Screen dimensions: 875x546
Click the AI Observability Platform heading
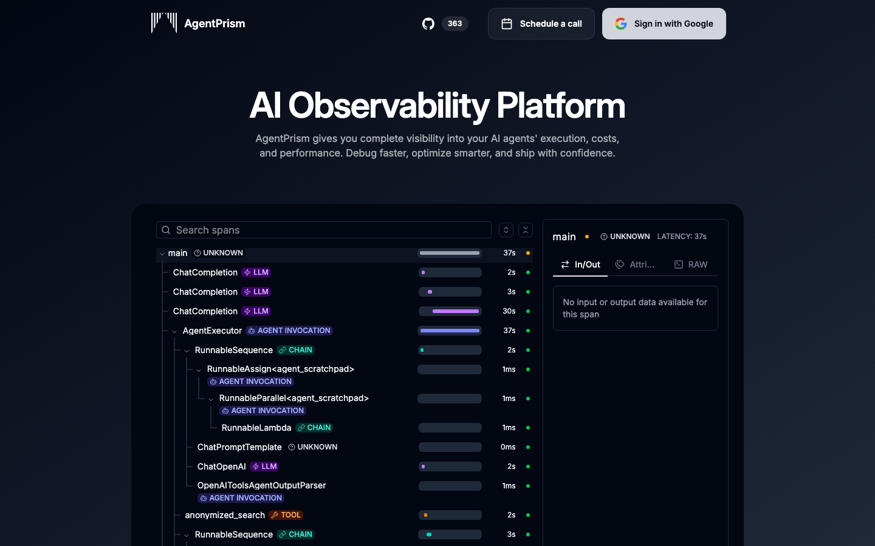point(437,106)
